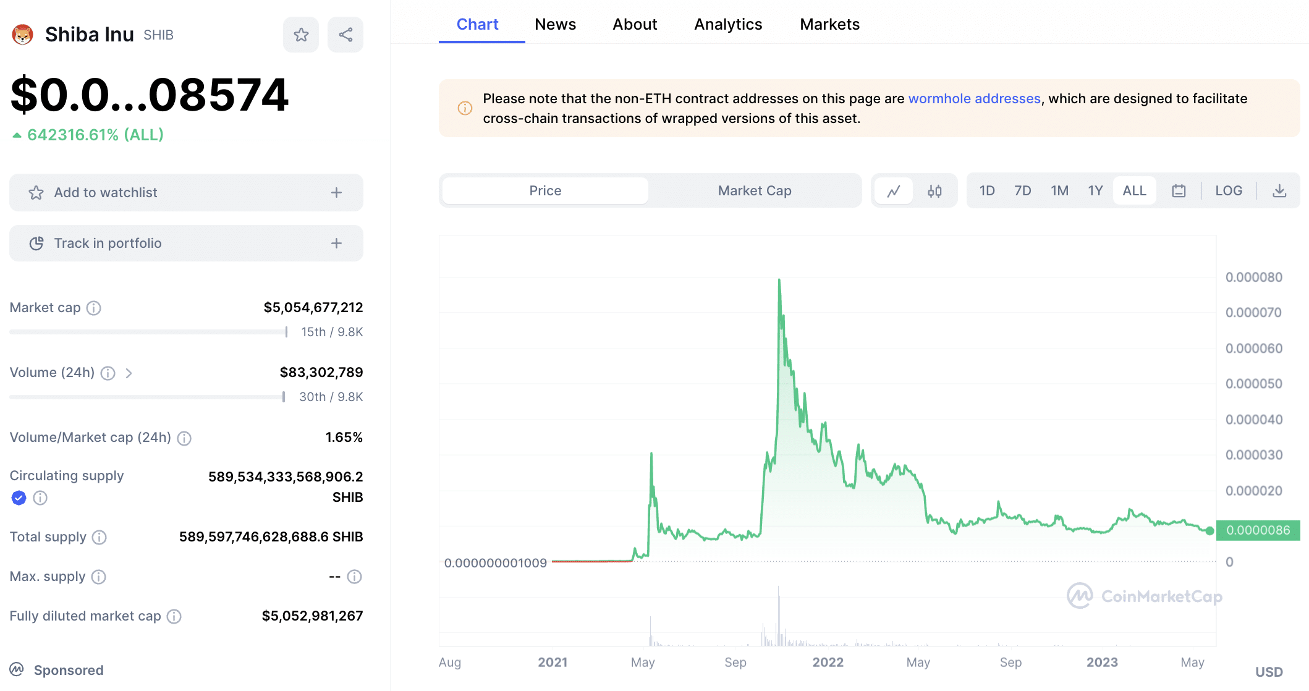The height and width of the screenshot is (691, 1309).
Task: Download chart data icon
Action: coord(1279,191)
